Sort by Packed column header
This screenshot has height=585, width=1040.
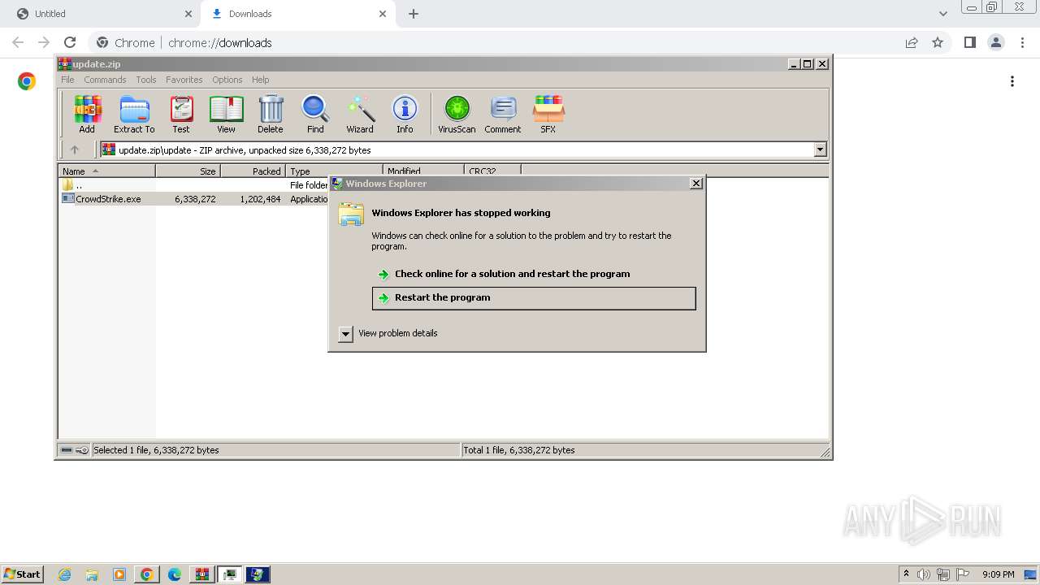point(253,171)
